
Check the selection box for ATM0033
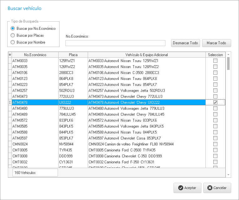click(x=215, y=61)
